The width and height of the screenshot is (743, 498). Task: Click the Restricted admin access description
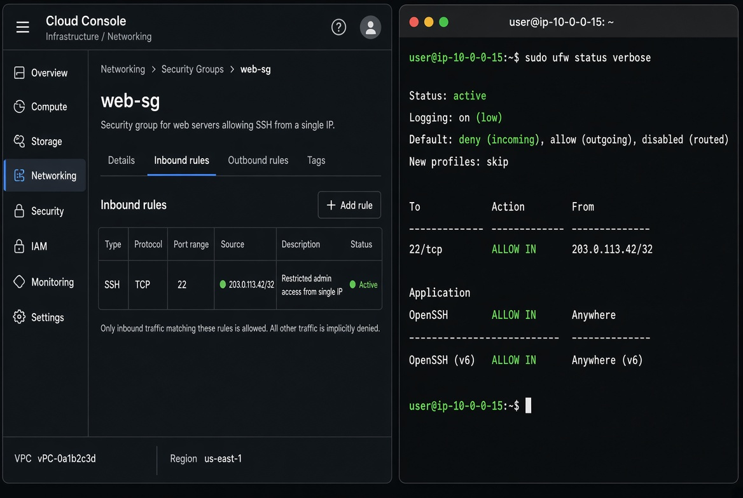pos(312,285)
